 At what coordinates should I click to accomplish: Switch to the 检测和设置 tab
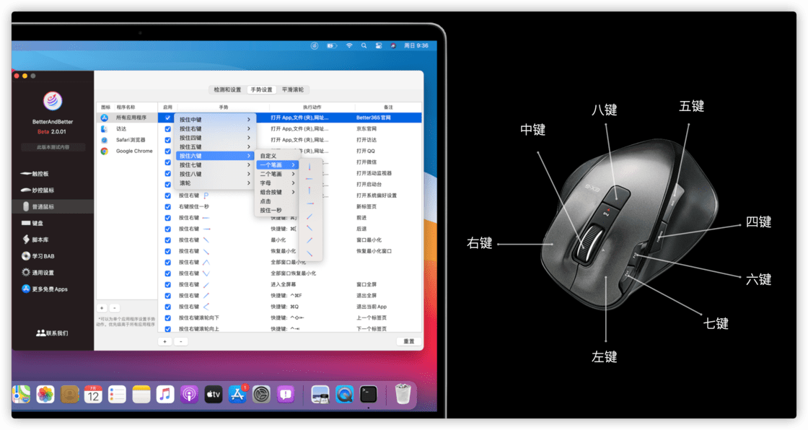pyautogui.click(x=227, y=89)
